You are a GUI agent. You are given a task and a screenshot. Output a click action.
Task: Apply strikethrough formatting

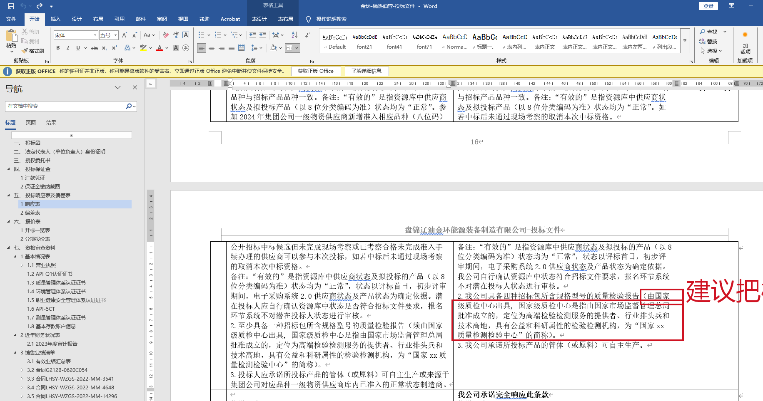[x=95, y=48]
